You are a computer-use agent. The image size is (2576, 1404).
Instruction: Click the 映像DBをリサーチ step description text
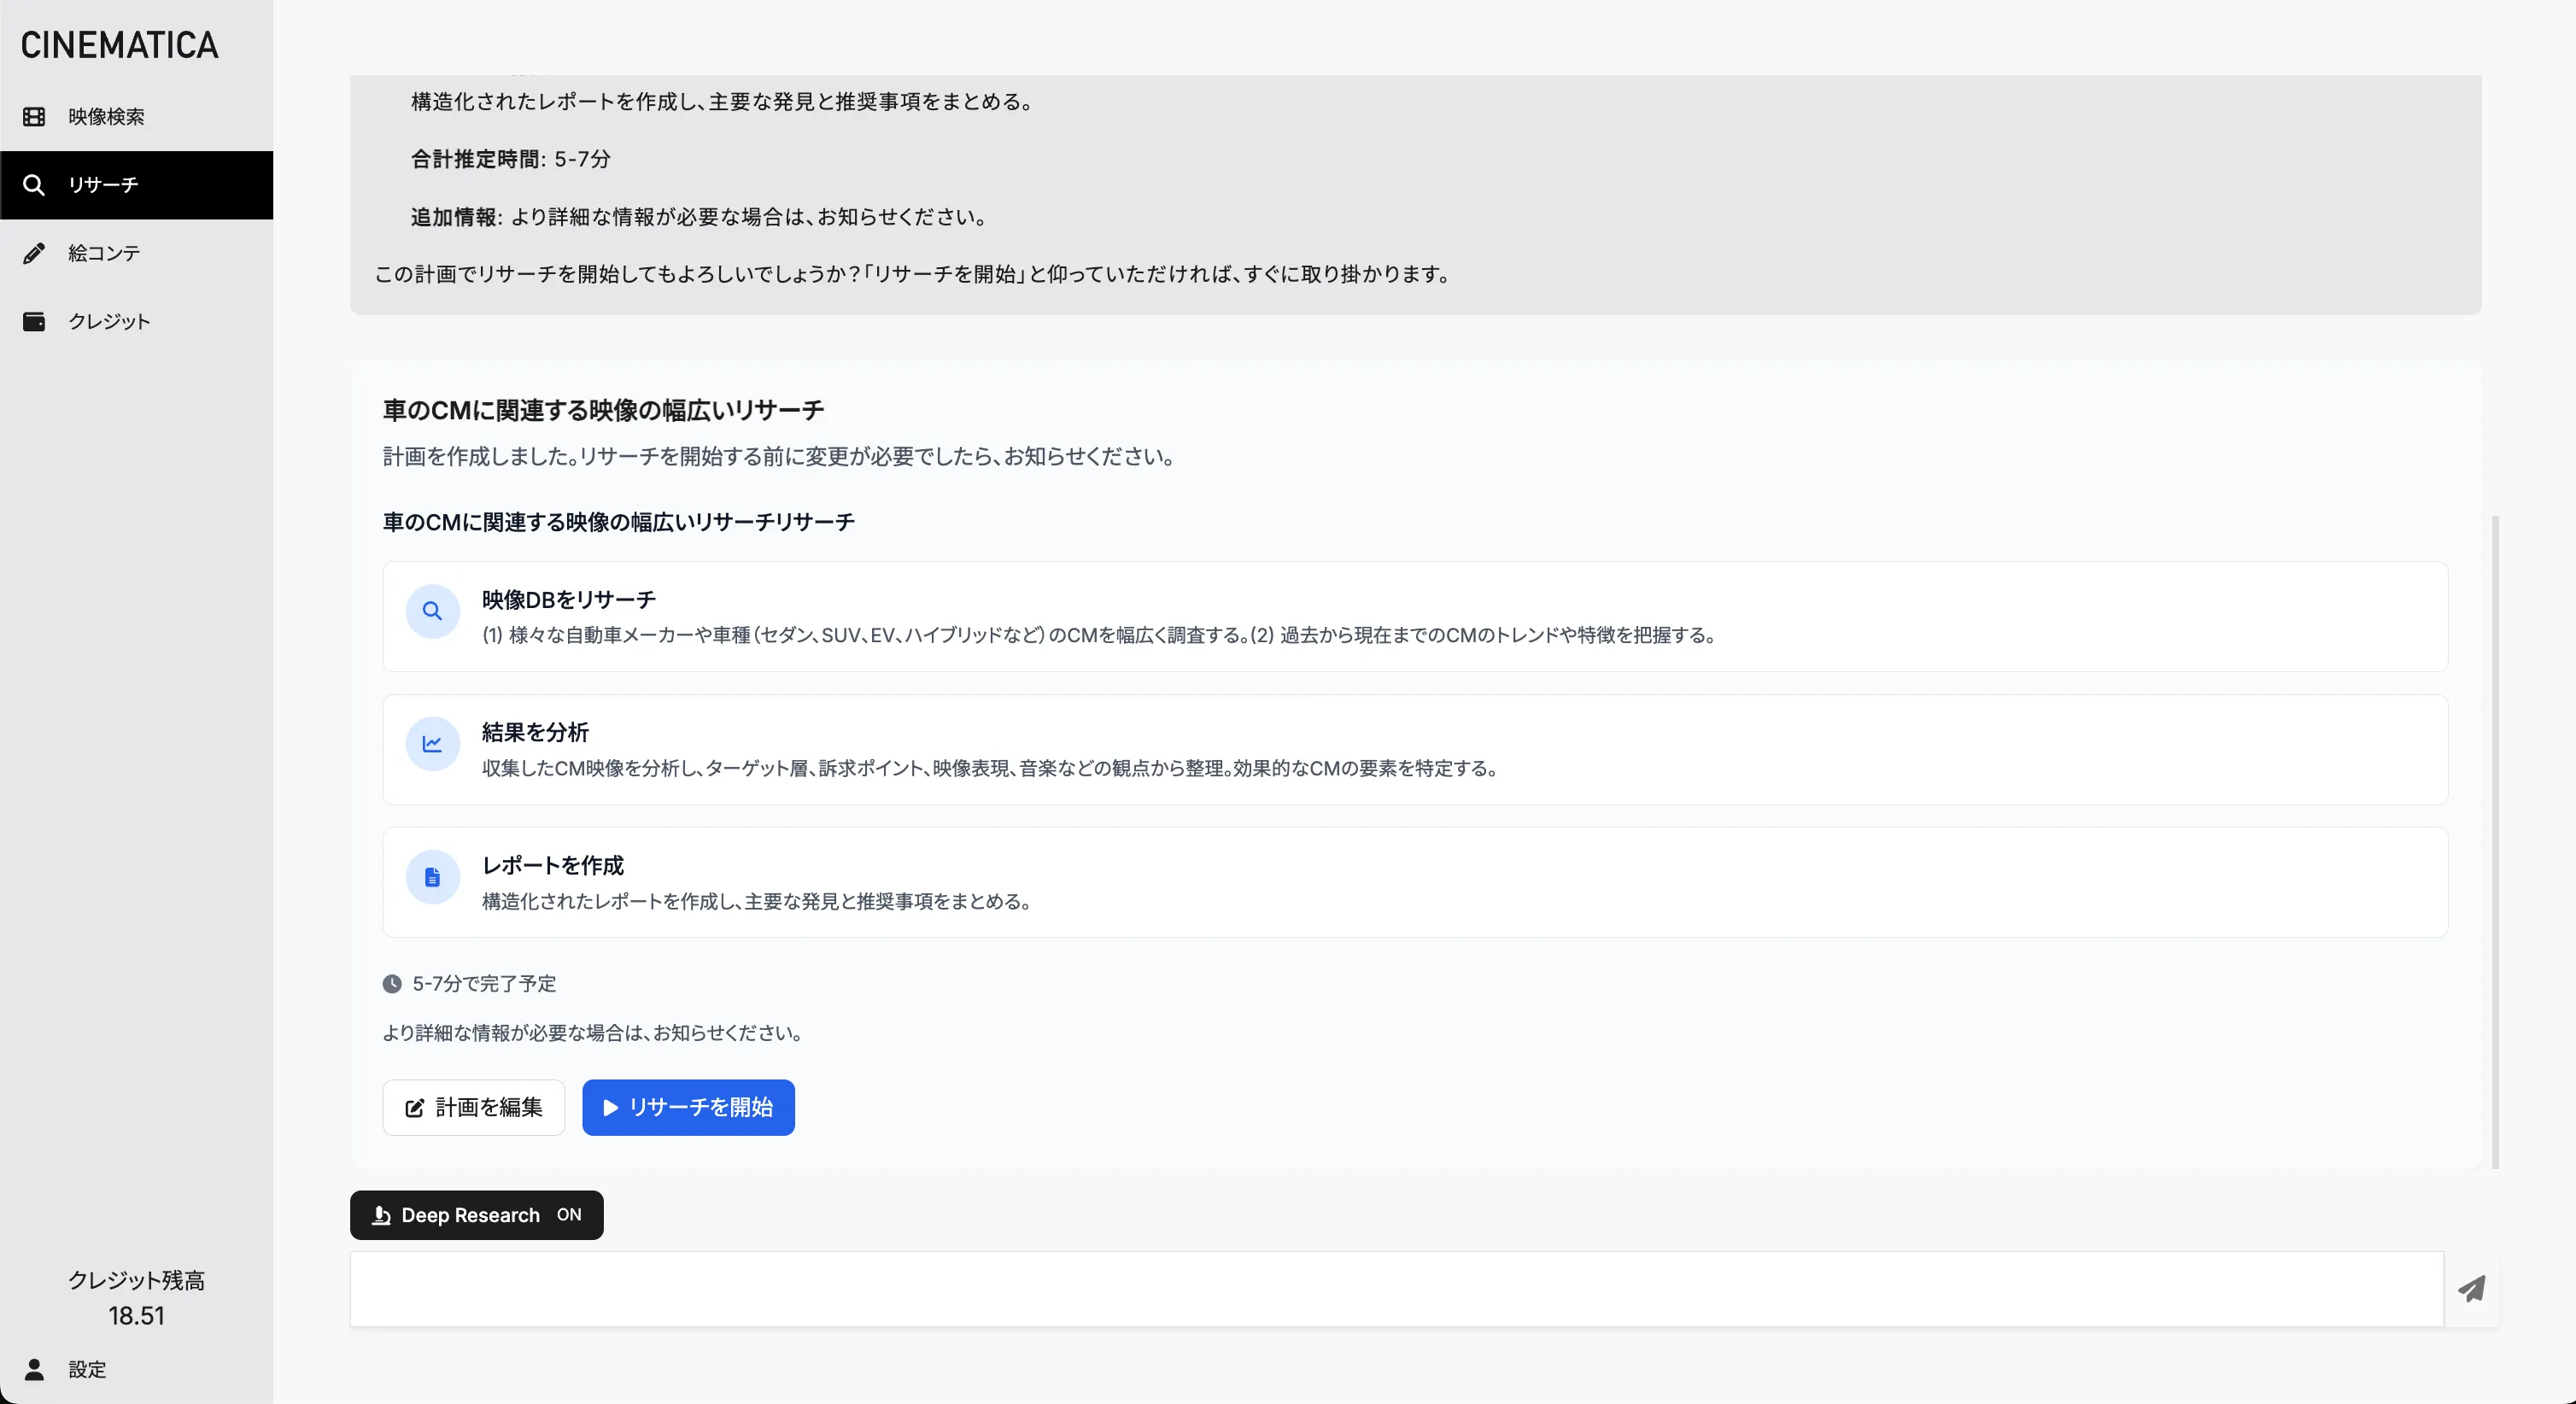[x=1100, y=635]
